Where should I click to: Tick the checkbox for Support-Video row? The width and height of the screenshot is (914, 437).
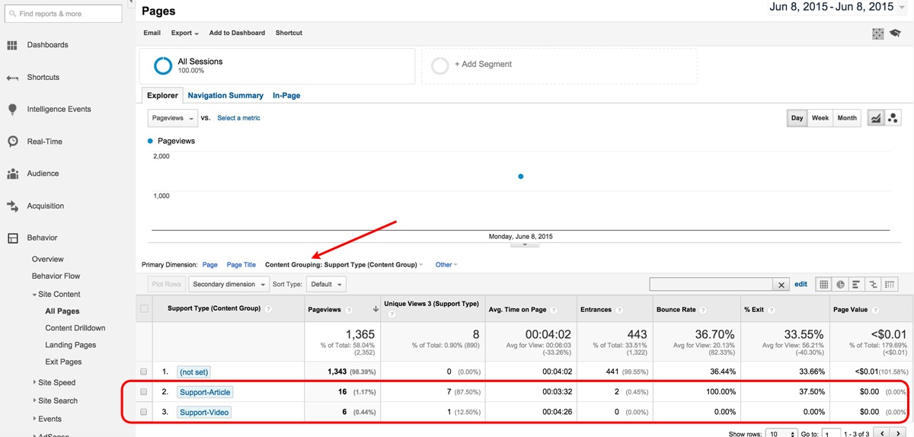tap(144, 413)
